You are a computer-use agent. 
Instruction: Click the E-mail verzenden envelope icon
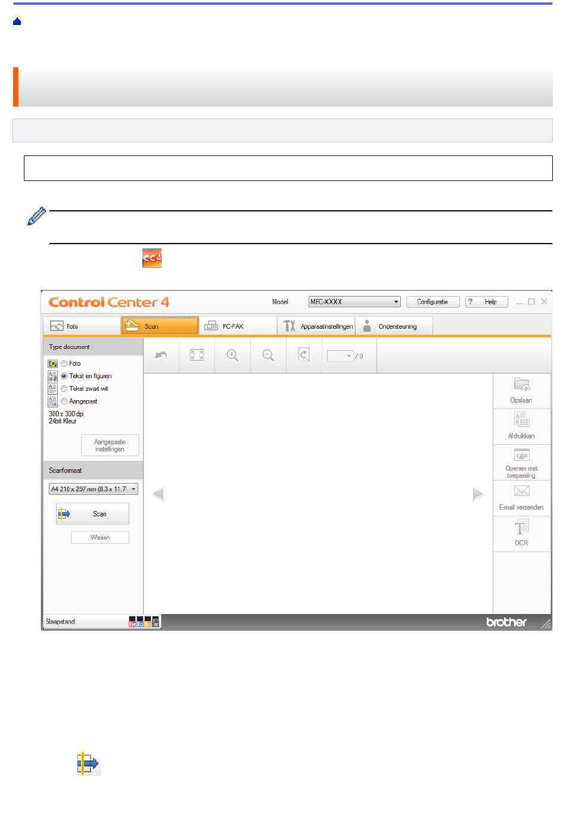coord(522,491)
